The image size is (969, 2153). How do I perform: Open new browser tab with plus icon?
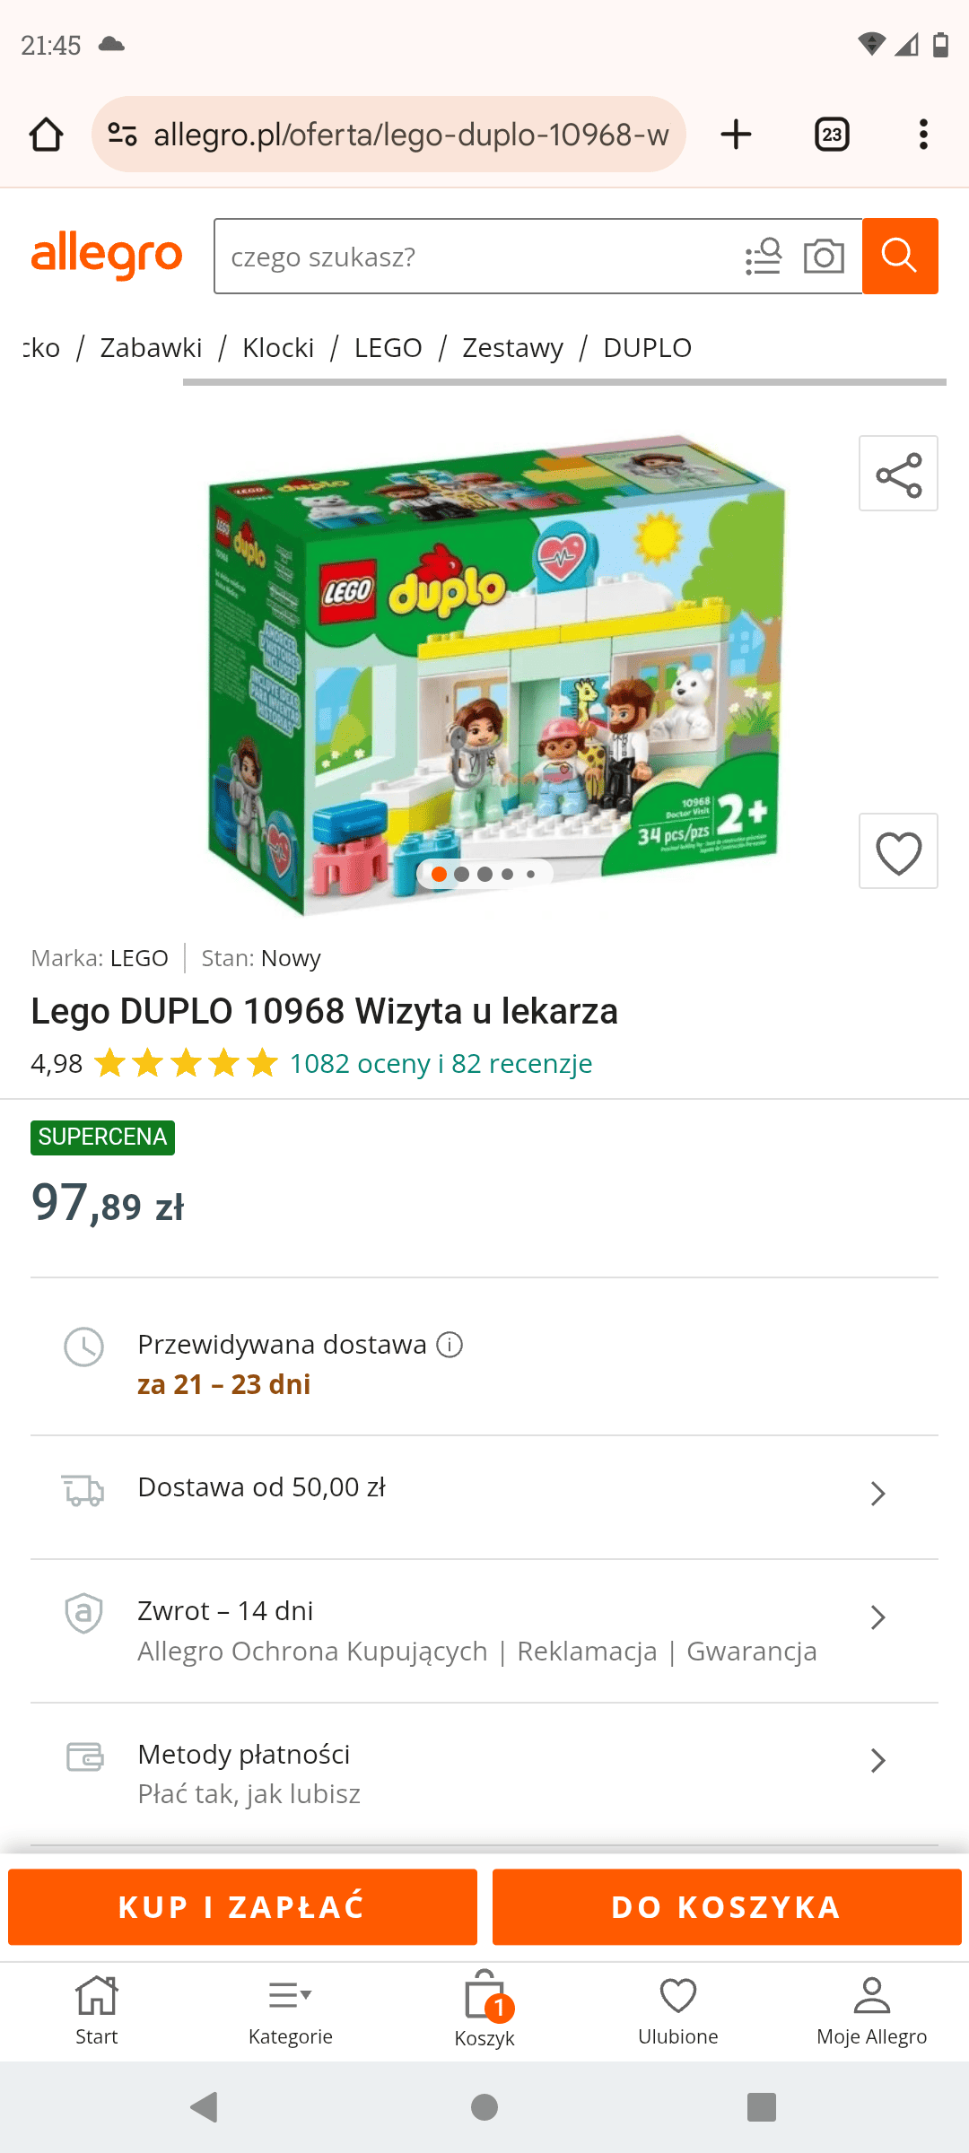coord(736,135)
